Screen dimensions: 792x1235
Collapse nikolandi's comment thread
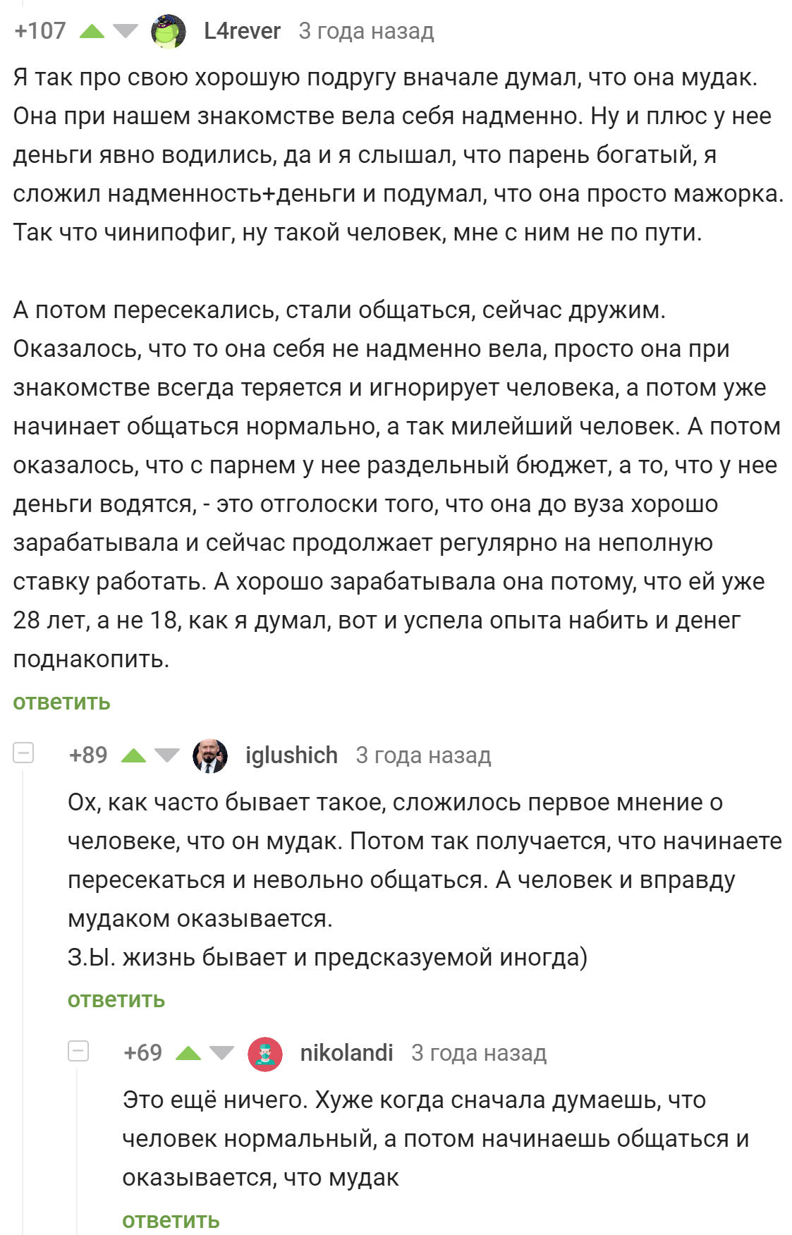pos(78,1051)
